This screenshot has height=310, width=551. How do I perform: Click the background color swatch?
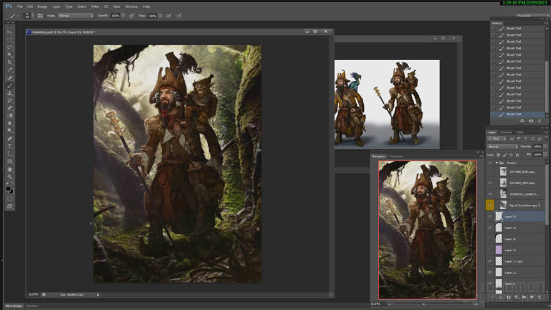(x=12, y=192)
